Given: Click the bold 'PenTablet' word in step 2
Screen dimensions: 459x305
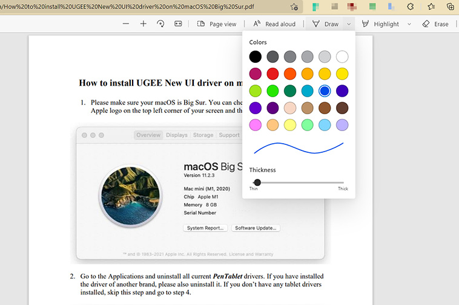Looking at the screenshot, I should [228, 276].
